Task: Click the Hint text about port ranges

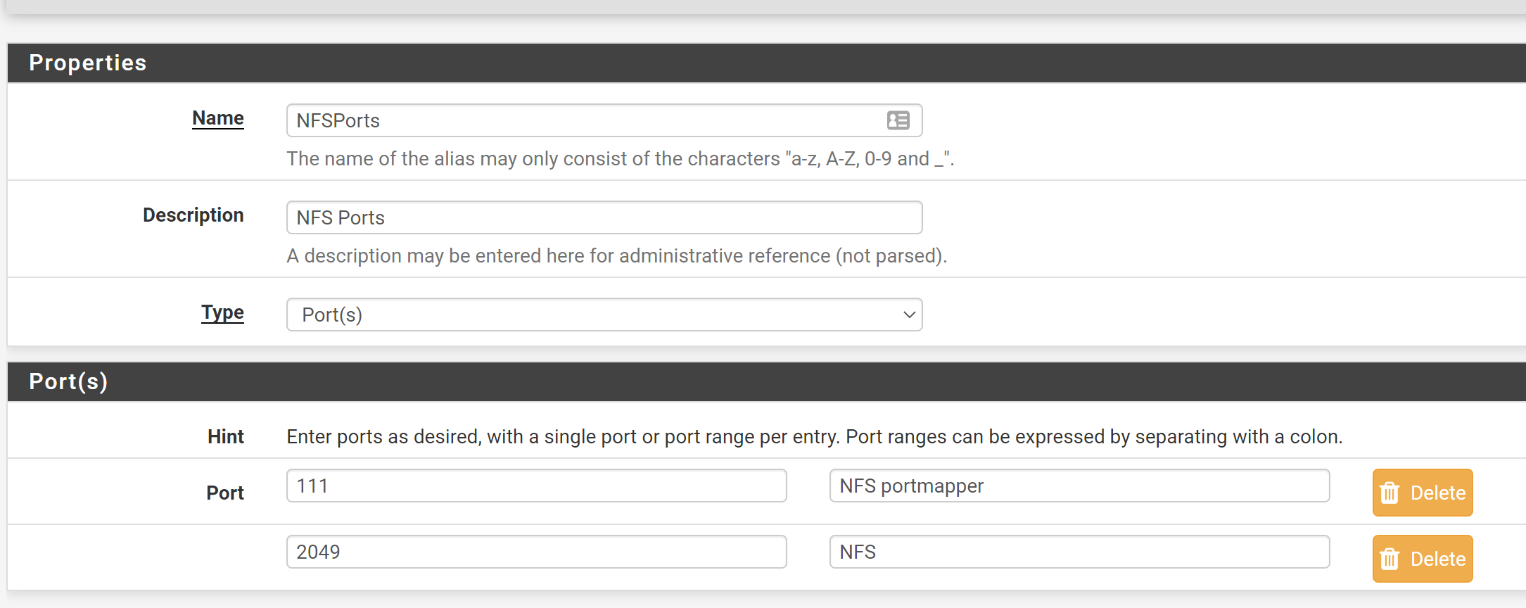Action: pos(814,437)
